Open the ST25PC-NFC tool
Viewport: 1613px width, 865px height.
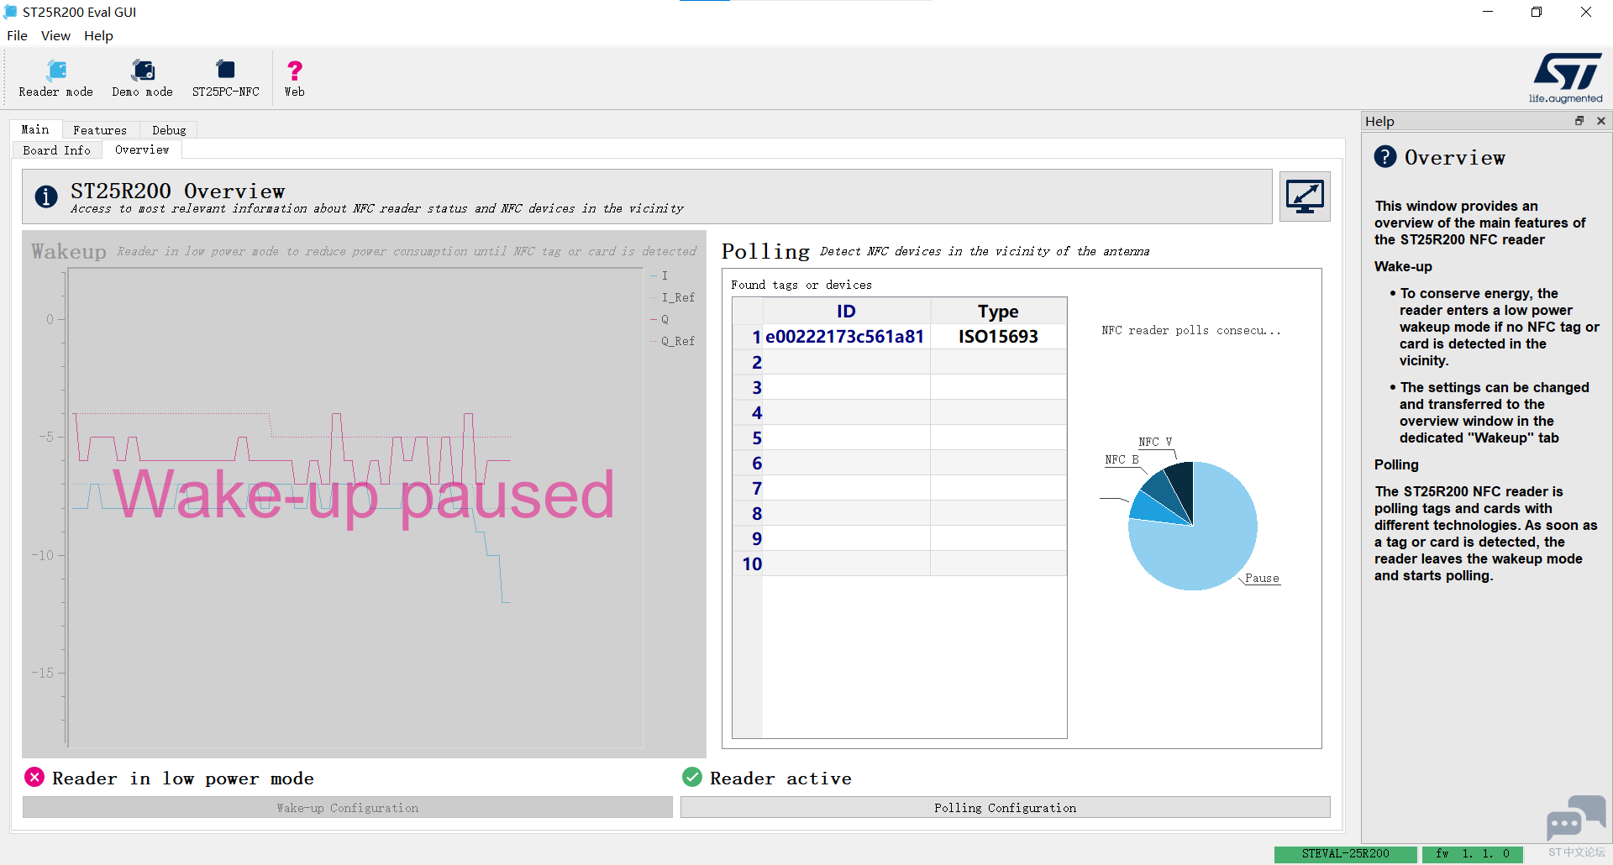pos(225,78)
